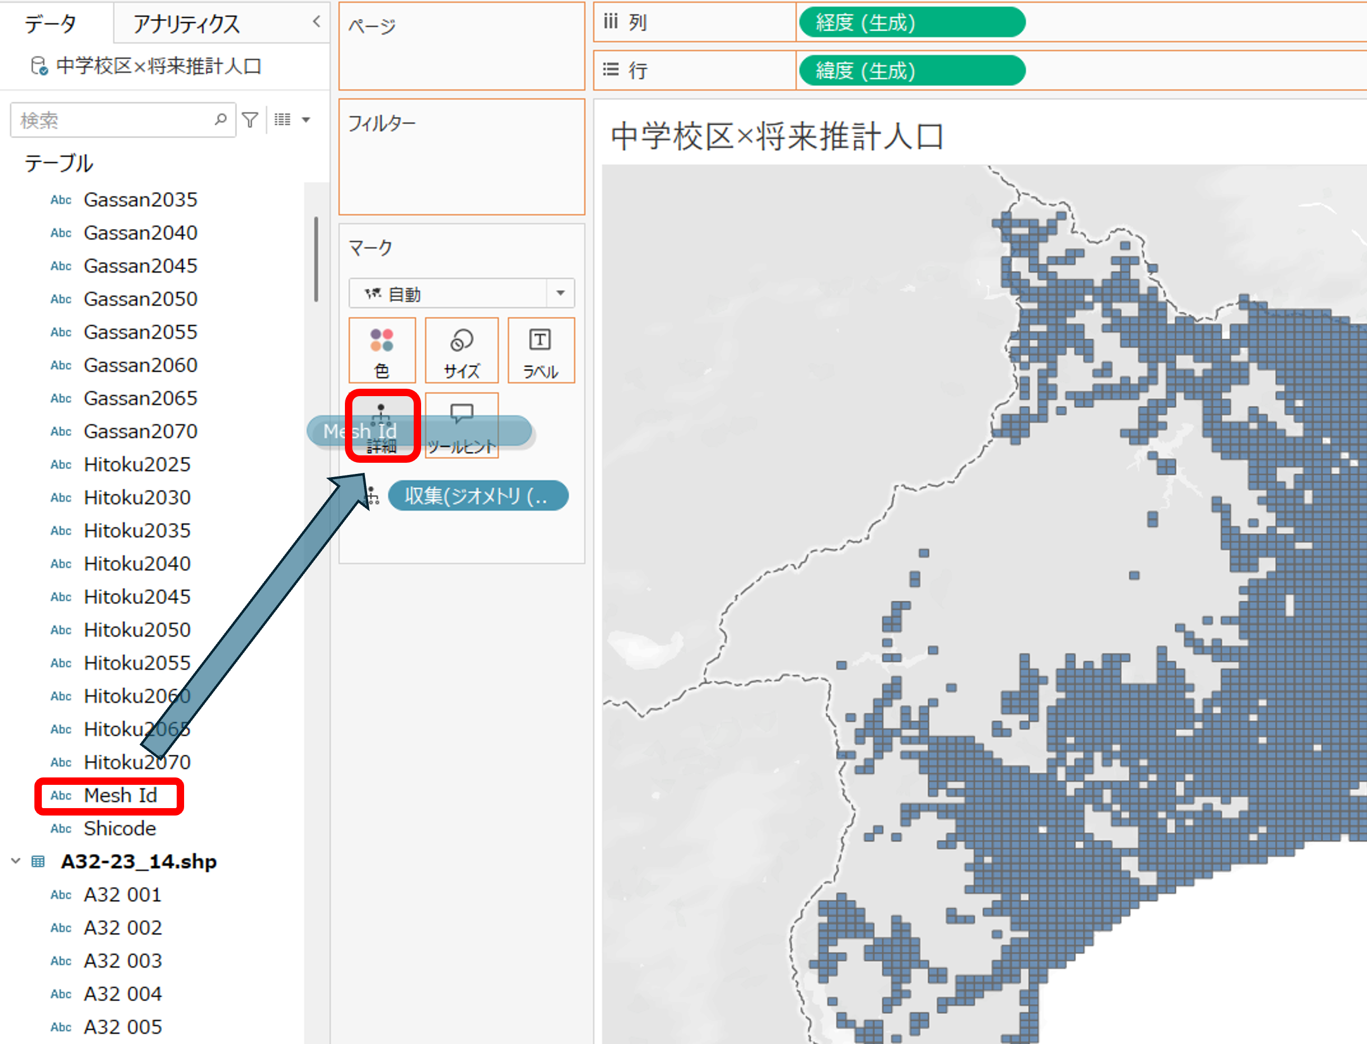
Task: Select the A32 003 field
Action: coord(123,961)
